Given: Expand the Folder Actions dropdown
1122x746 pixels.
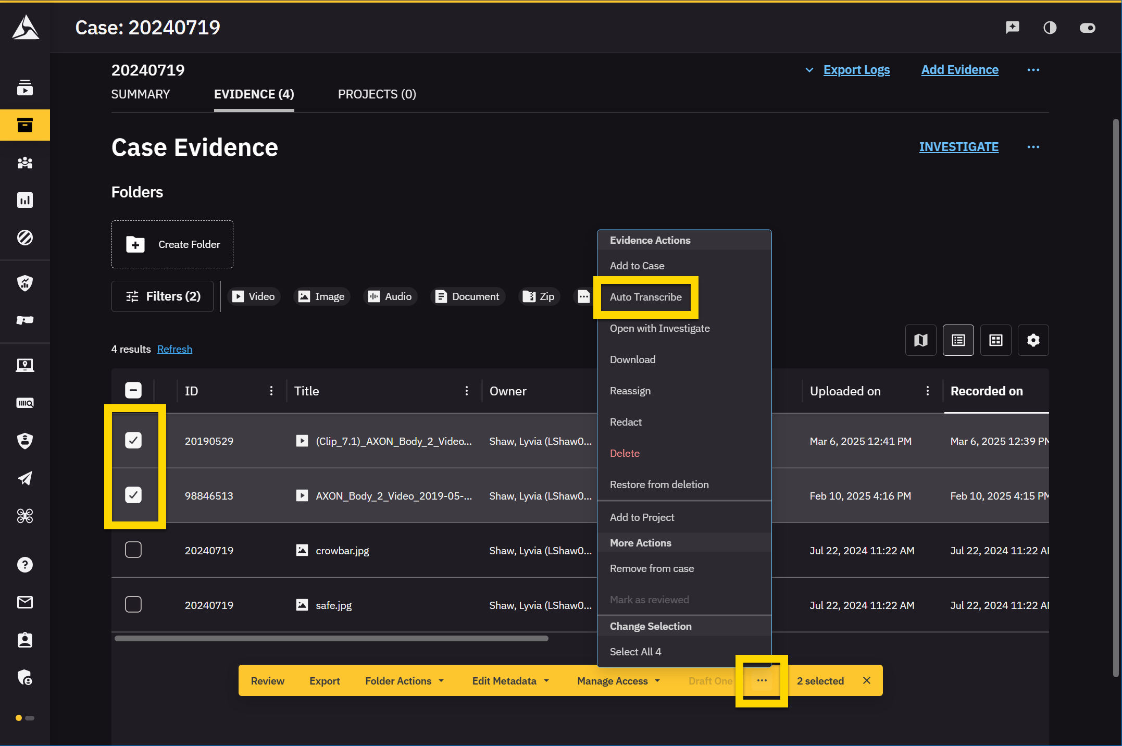Looking at the screenshot, I should (x=404, y=681).
